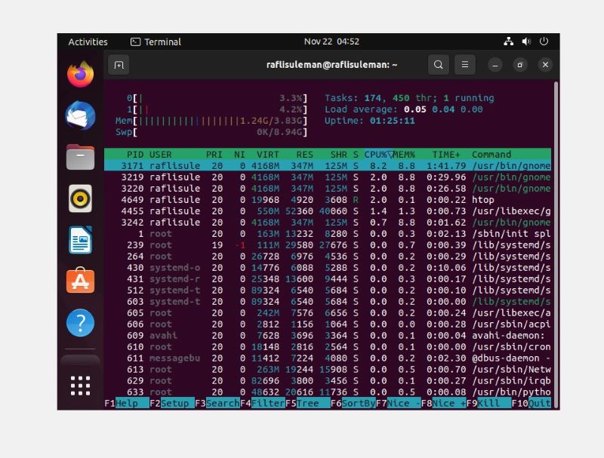Show Applications grid in dock
Image resolution: width=604 pixels, height=458 pixels.
point(80,386)
